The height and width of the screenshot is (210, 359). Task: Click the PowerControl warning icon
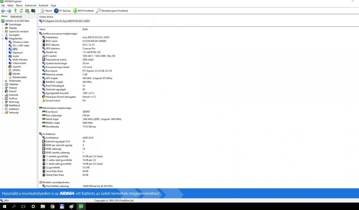(44, 100)
